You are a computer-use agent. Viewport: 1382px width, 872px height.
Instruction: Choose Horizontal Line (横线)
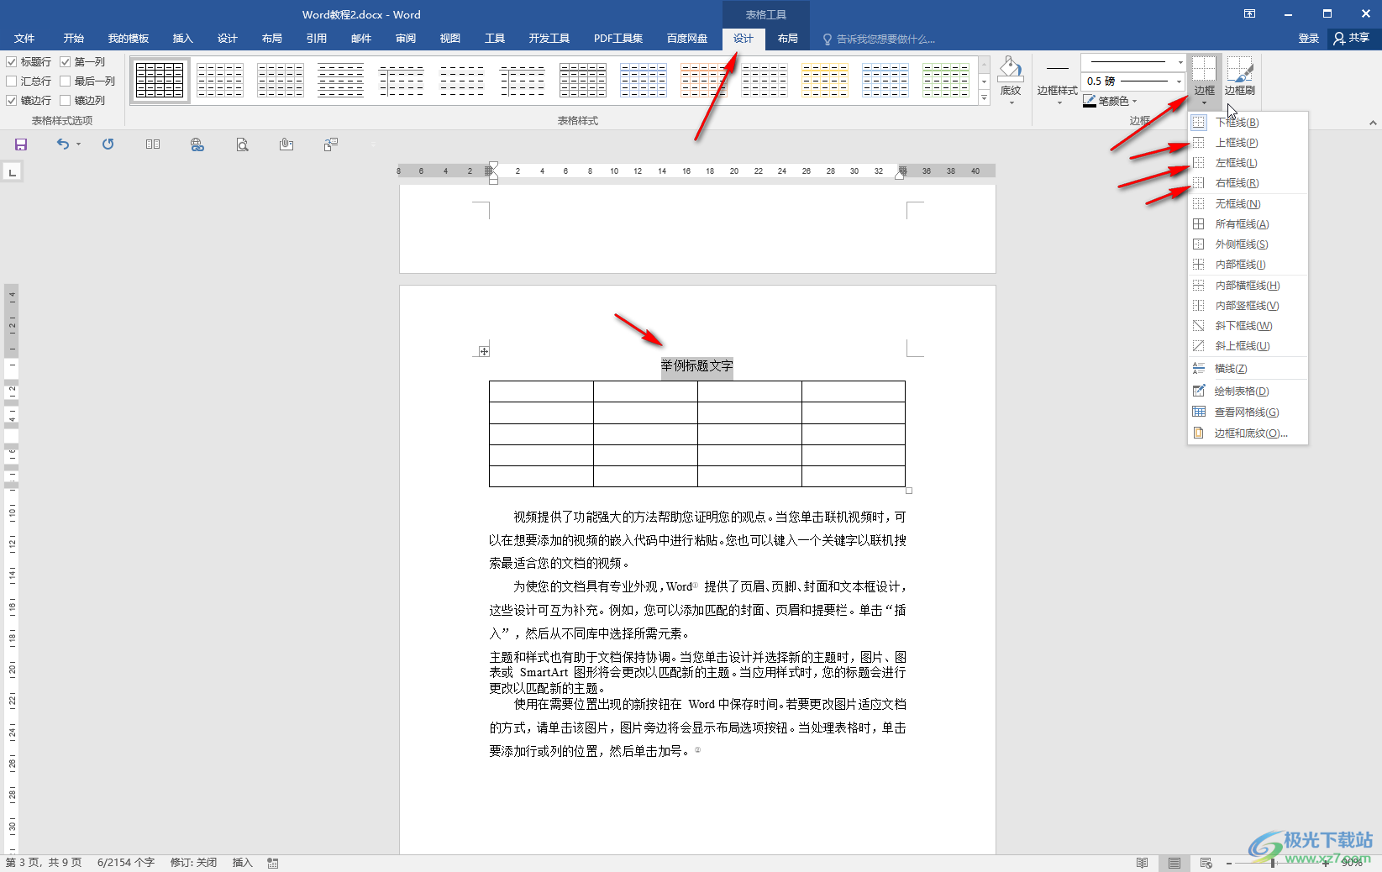[1248, 369]
